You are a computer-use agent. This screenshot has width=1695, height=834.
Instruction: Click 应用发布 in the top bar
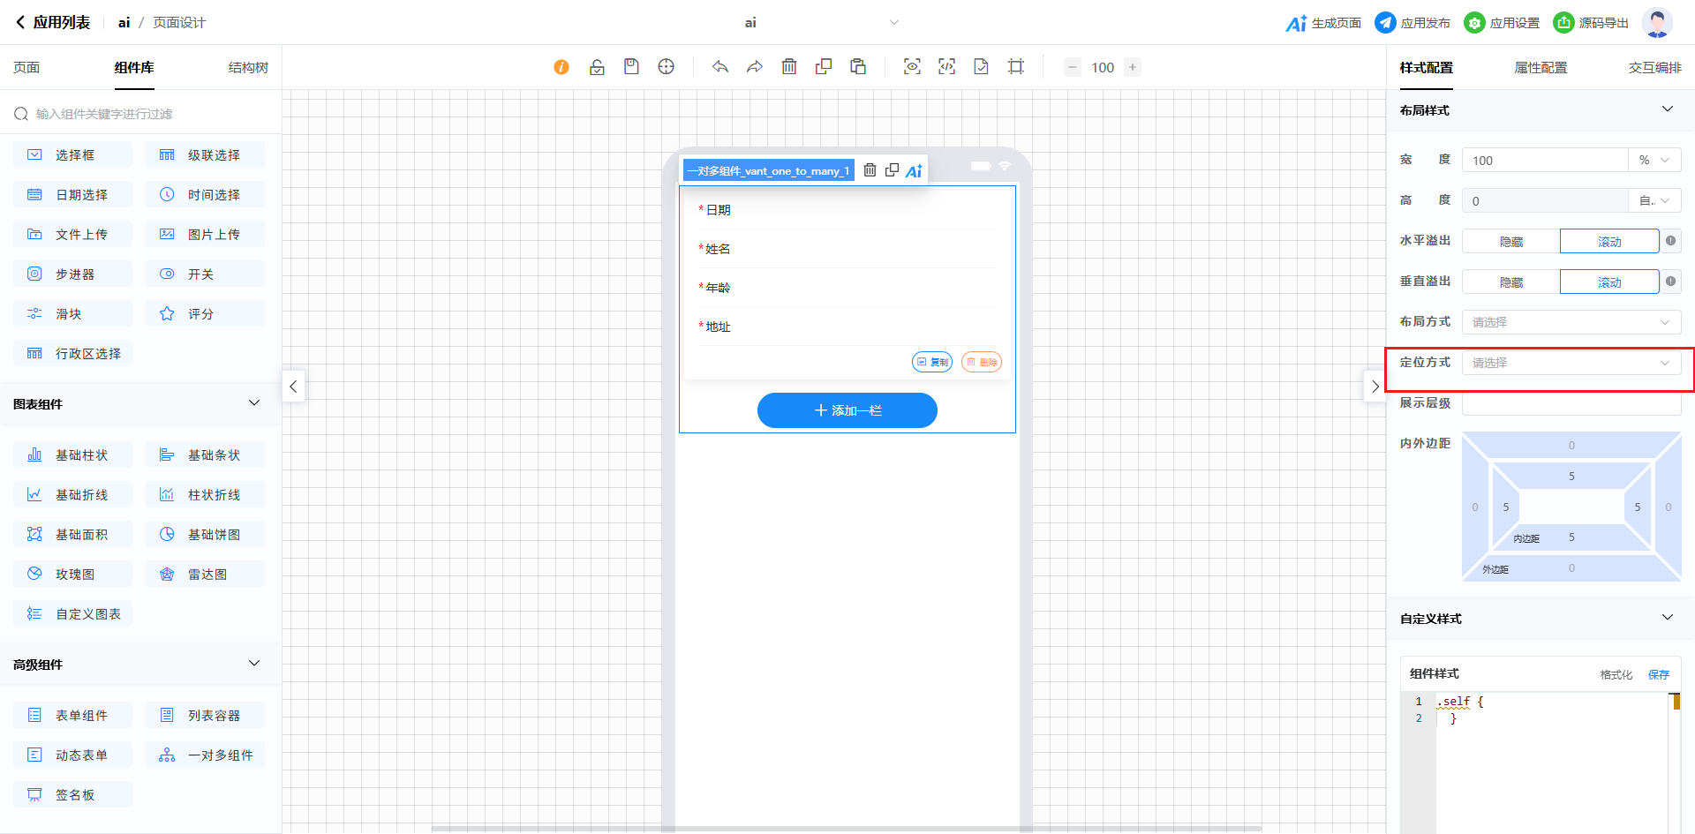click(1413, 23)
